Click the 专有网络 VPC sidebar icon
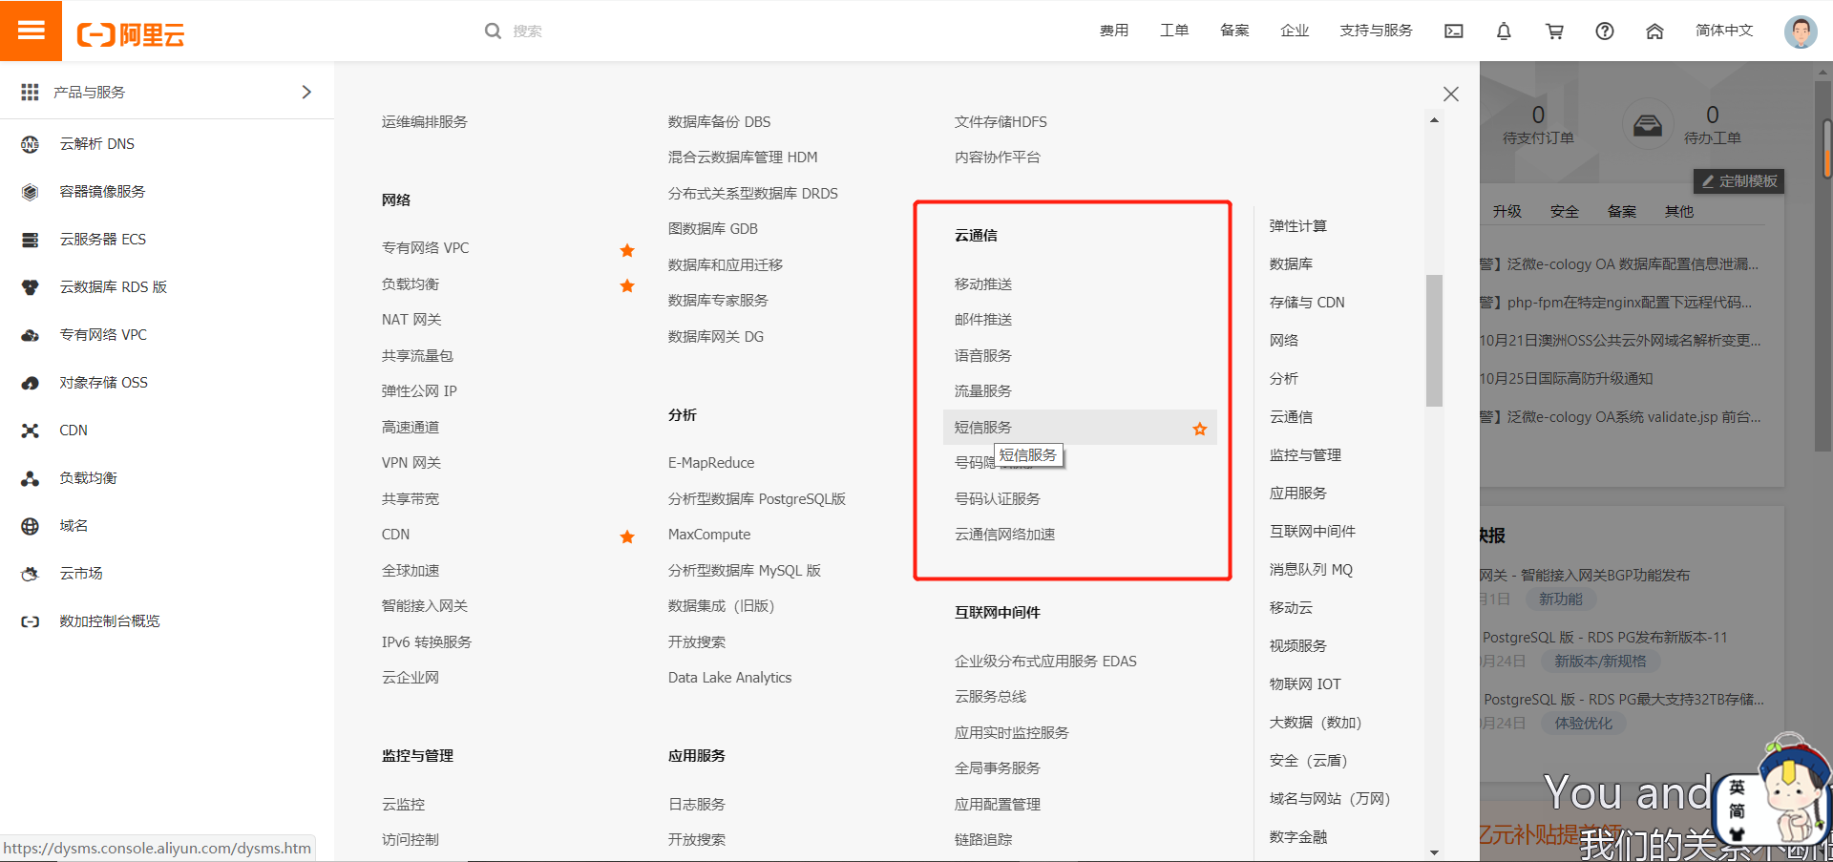Screen dimensions: 1833x862 point(30,335)
